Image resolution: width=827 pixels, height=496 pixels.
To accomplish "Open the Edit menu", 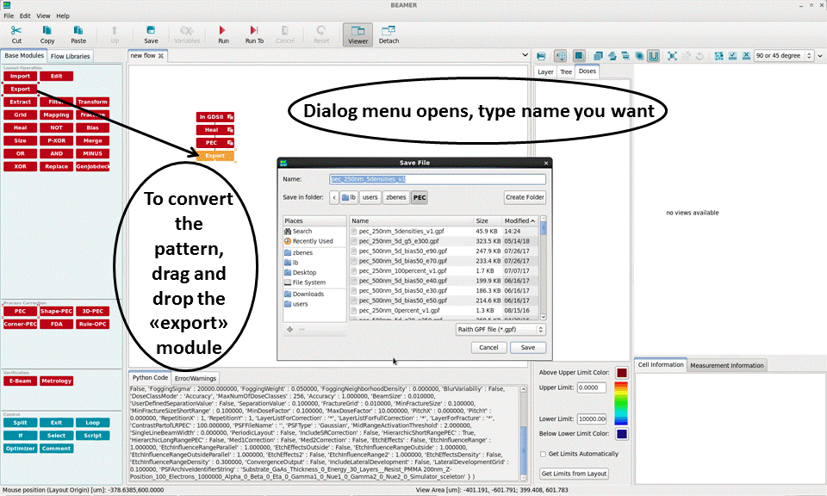I will (x=25, y=15).
